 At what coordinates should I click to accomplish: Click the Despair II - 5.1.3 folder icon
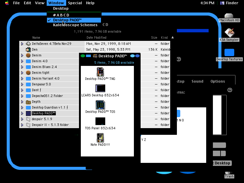[28, 125]
